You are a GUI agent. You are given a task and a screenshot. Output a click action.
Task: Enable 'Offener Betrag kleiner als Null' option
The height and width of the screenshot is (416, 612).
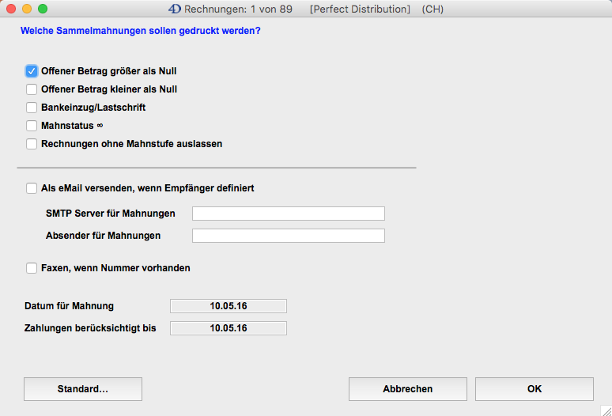pos(32,89)
